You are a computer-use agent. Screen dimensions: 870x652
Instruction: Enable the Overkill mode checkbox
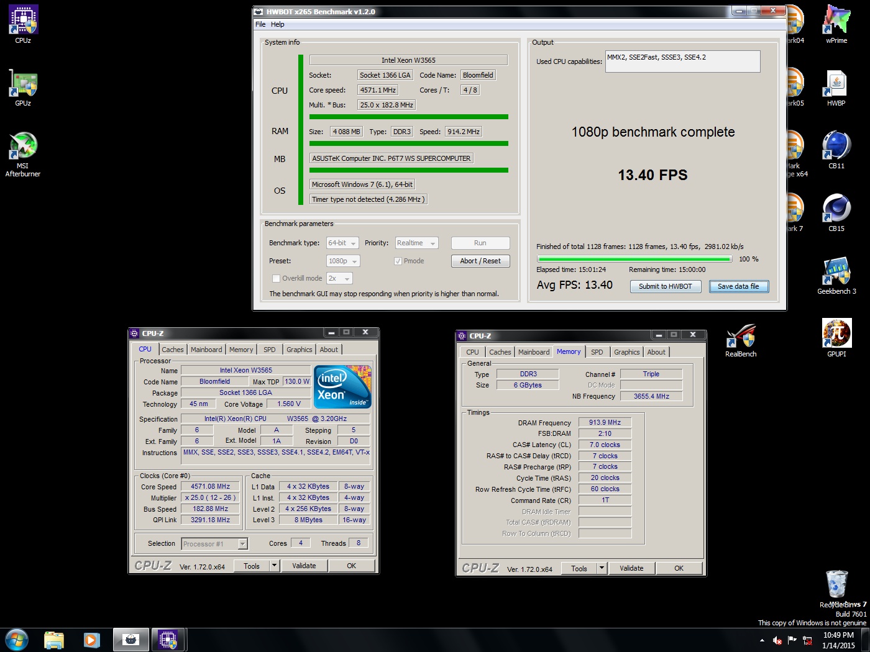pos(276,278)
